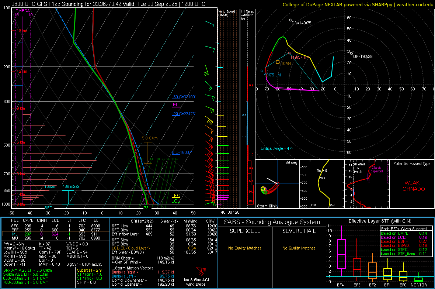Click the '-30 C=32190'' height label
The height and width of the screenshot is (289, 435).
[x=184, y=97]
